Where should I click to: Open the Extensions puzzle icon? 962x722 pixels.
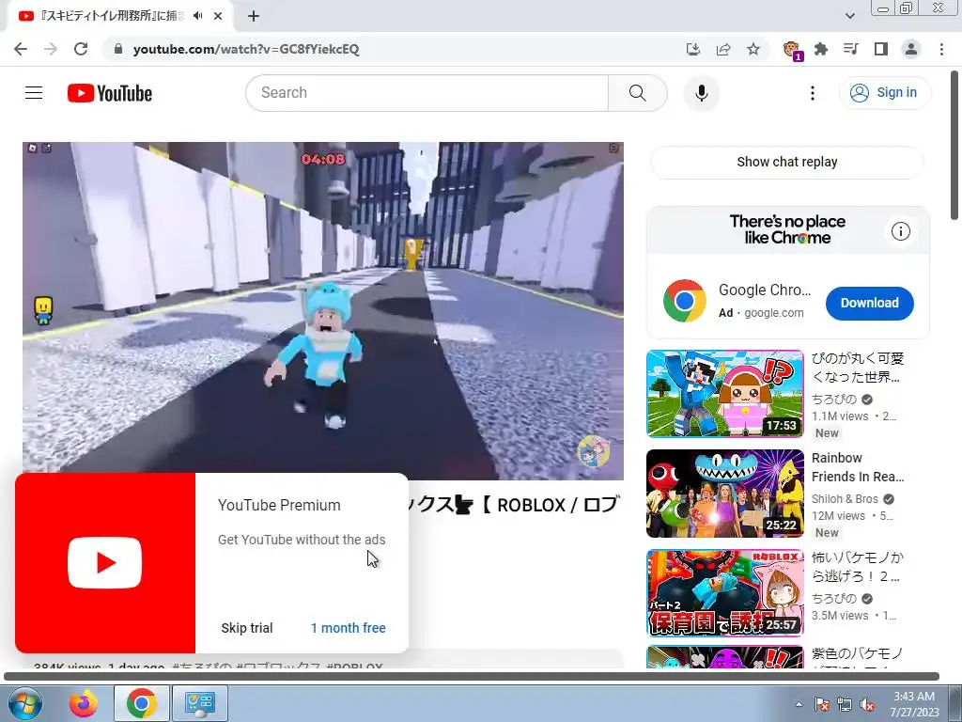(x=821, y=49)
